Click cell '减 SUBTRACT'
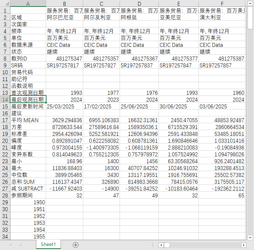The height and width of the screenshot is (250, 254). [x=28, y=188]
